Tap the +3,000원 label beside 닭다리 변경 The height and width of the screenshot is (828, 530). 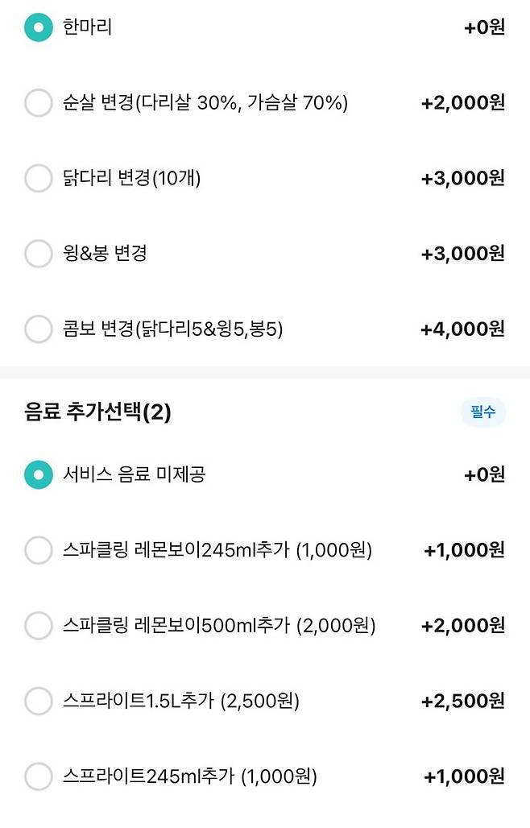point(463,178)
